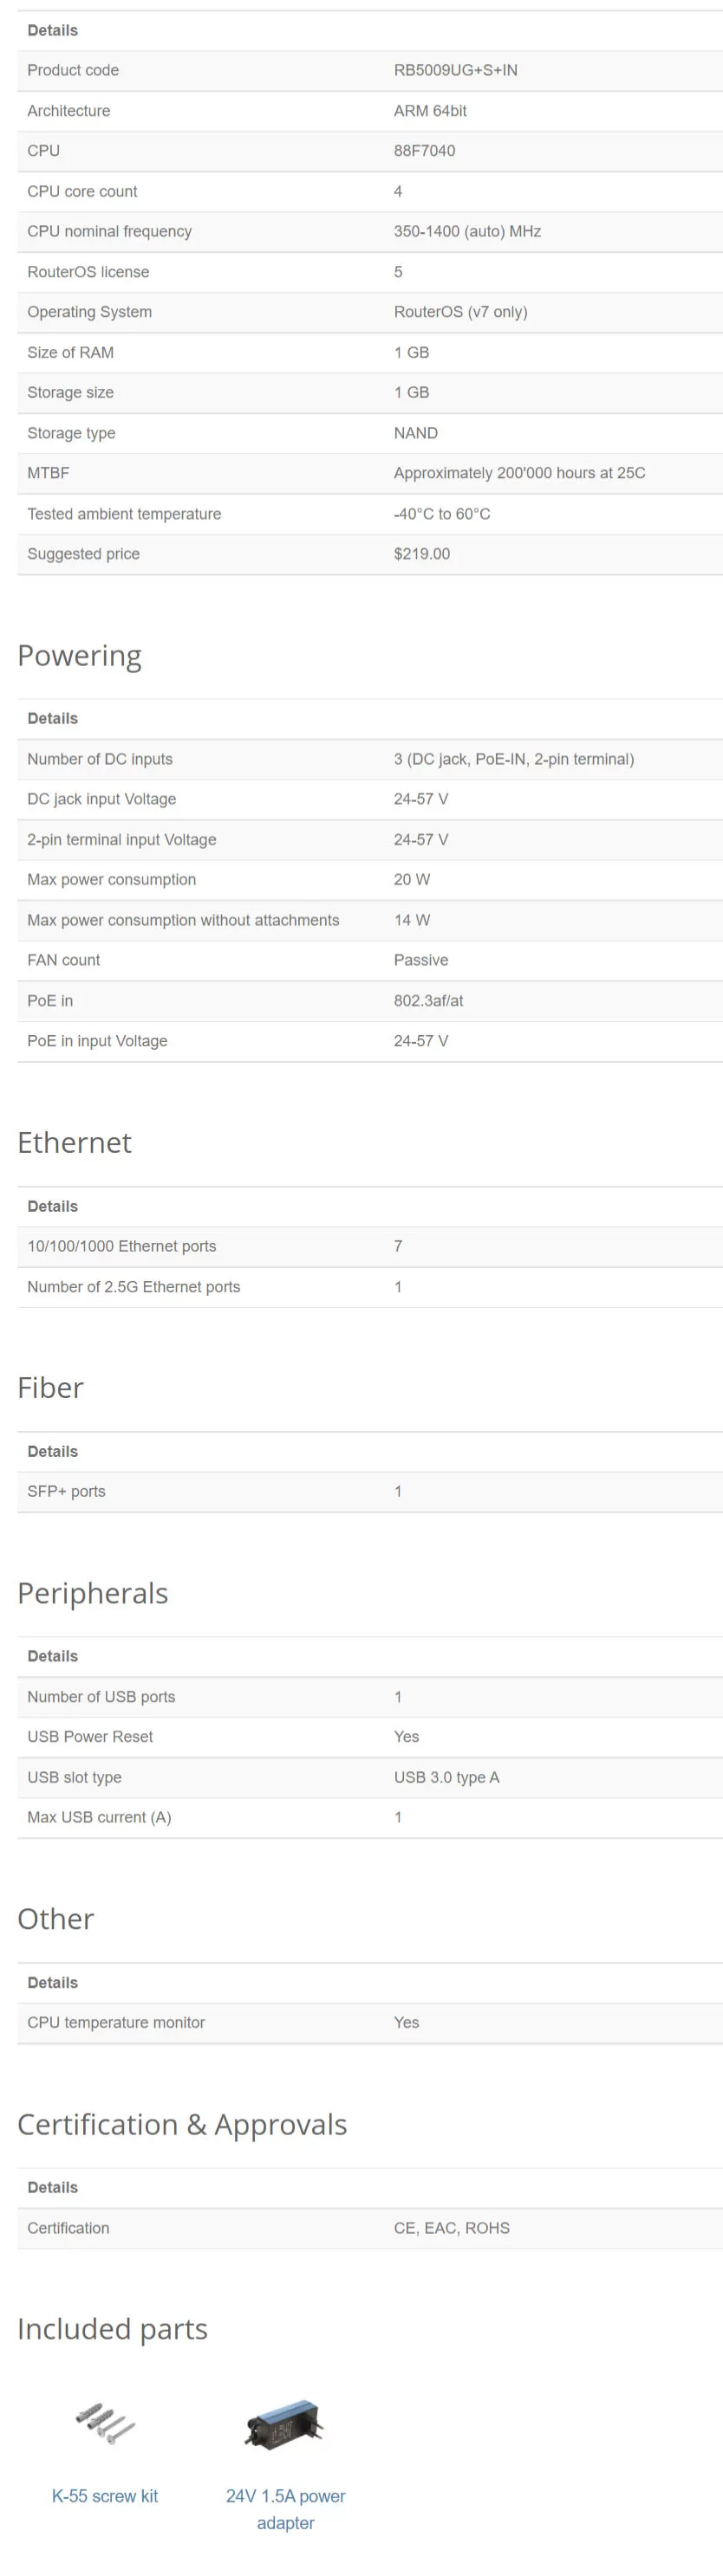Click the Ethernet section heading
Viewport: 723px width, 2576px height.
[74, 1142]
